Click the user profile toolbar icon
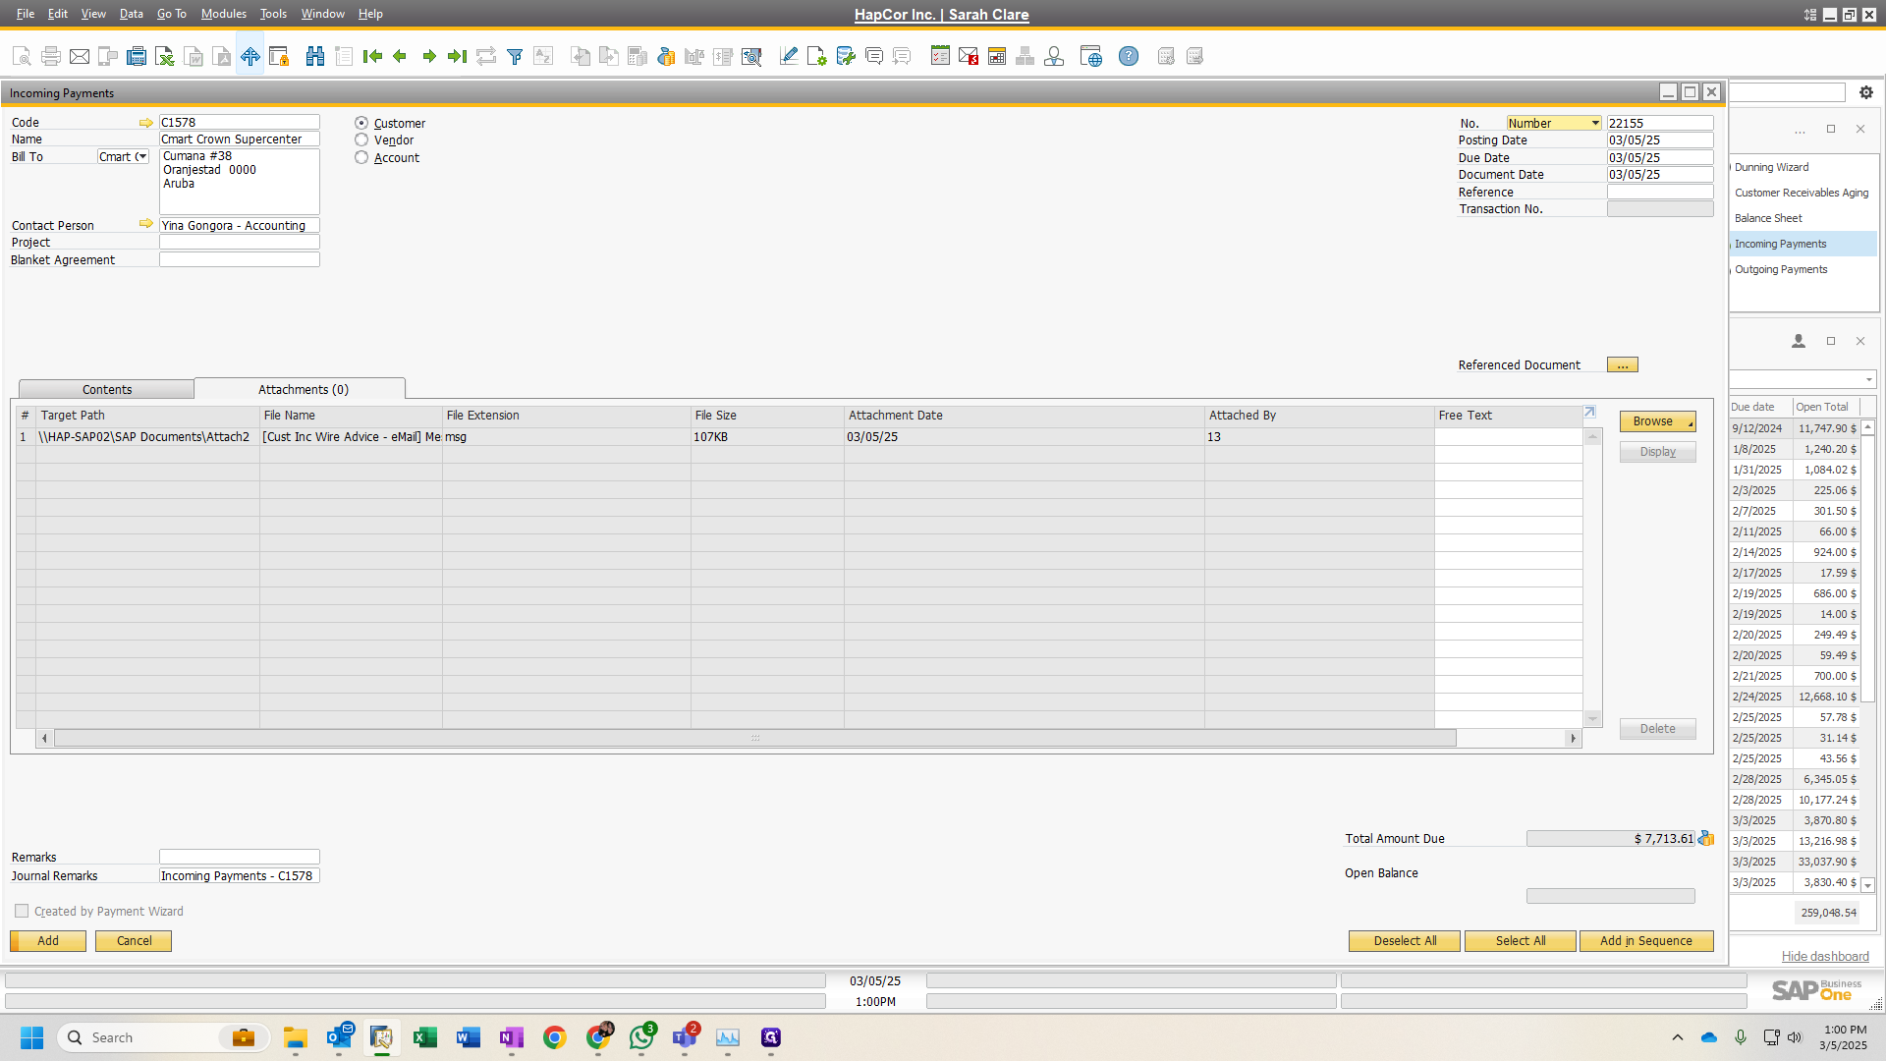The image size is (1886, 1061). coord(1054,56)
